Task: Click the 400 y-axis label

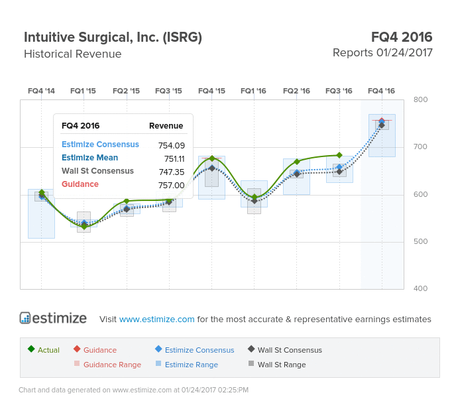Action: pos(420,288)
